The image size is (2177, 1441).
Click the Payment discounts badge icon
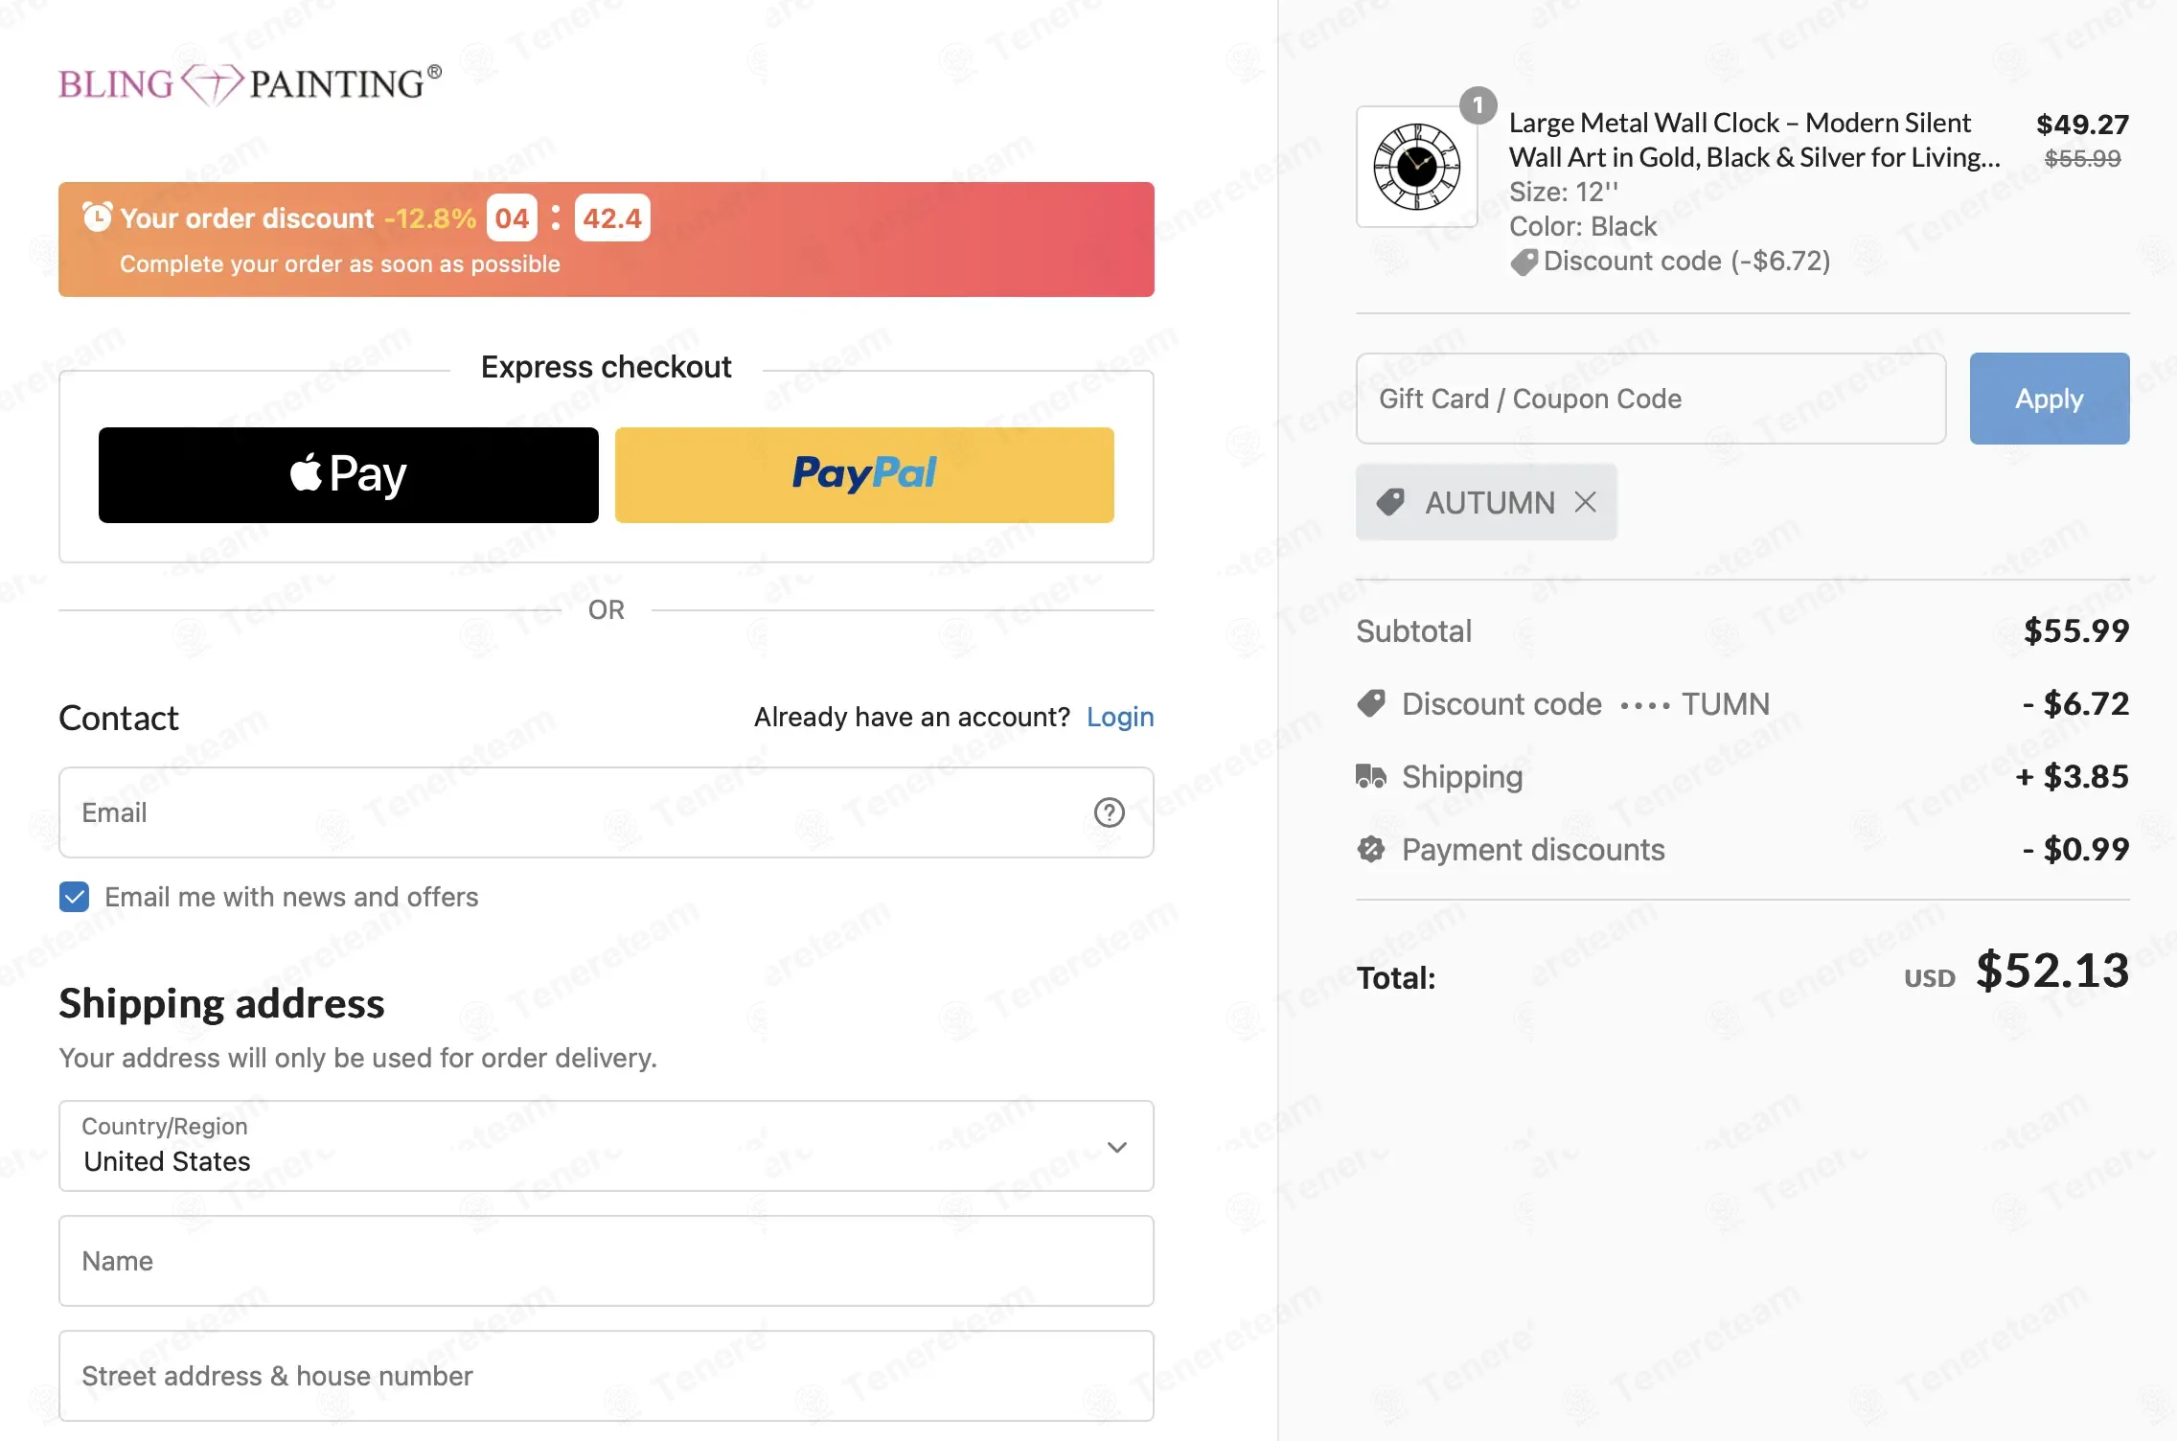click(x=1371, y=849)
